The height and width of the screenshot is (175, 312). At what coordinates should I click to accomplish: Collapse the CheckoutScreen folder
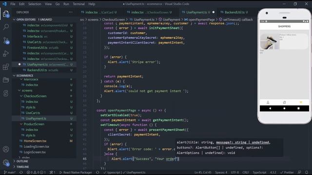click(x=21, y=96)
